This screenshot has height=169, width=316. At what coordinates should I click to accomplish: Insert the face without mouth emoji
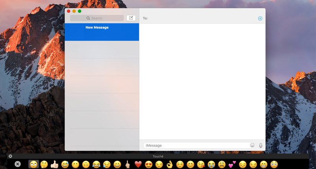tap(75, 164)
